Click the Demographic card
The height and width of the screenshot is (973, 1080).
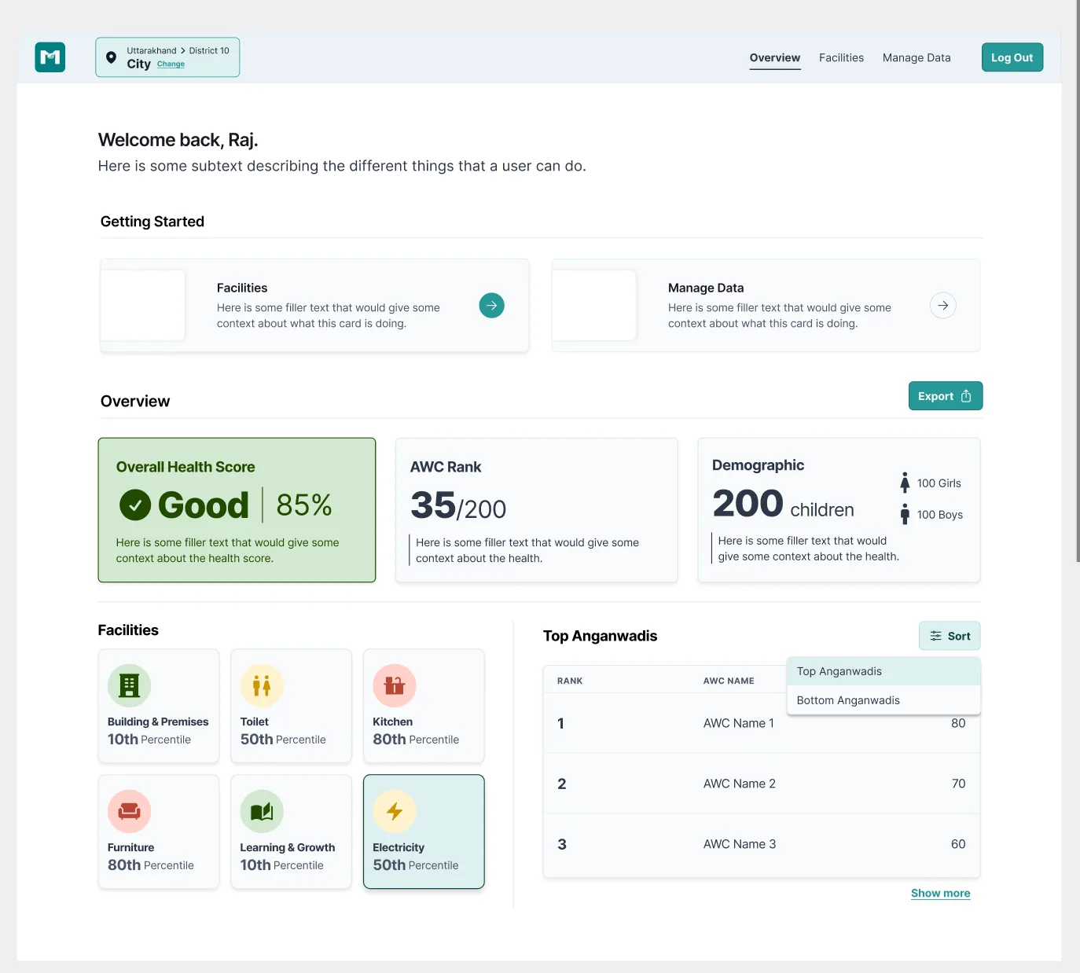[x=839, y=510]
